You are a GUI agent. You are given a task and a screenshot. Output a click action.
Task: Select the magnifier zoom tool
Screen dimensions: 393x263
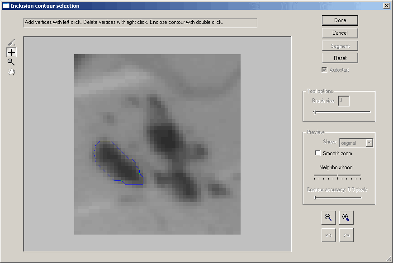(x=11, y=62)
